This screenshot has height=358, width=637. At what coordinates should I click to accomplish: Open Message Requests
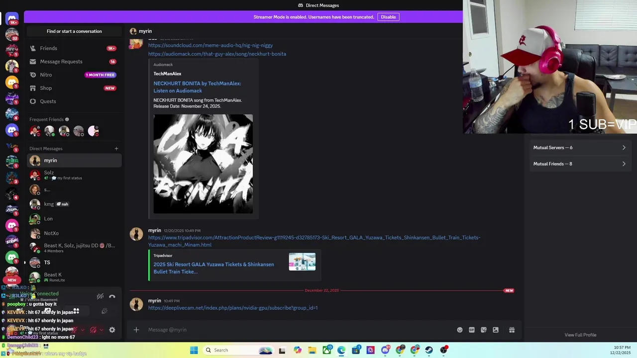pyautogui.click(x=74, y=62)
